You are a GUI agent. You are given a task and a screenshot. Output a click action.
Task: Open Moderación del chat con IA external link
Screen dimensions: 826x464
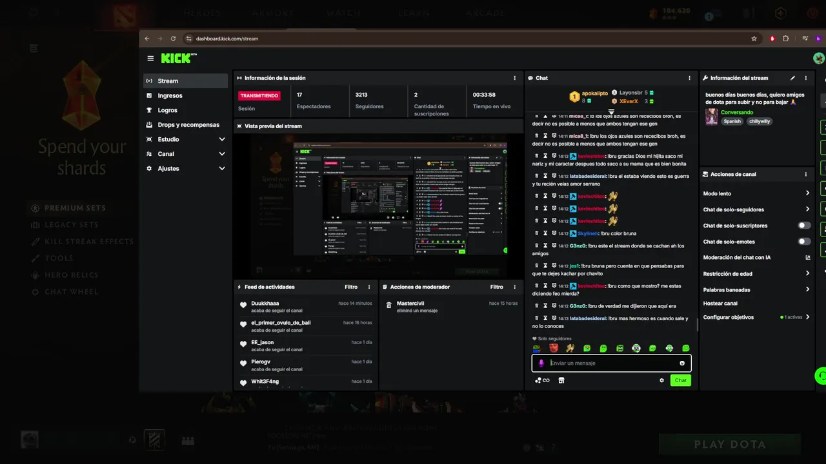(807, 257)
